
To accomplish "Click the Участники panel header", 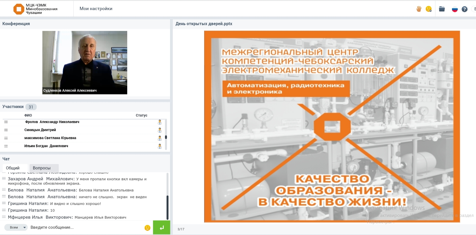I will (x=13, y=107).
